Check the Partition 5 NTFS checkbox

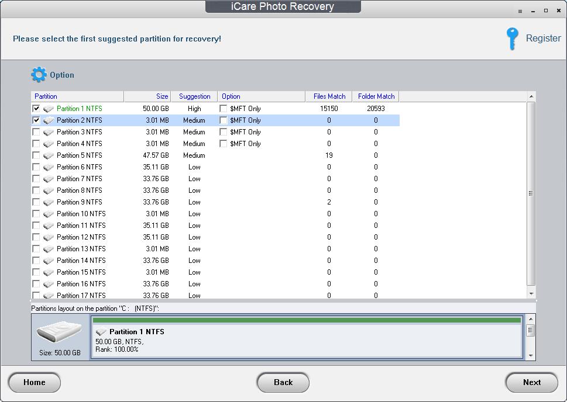pos(36,155)
